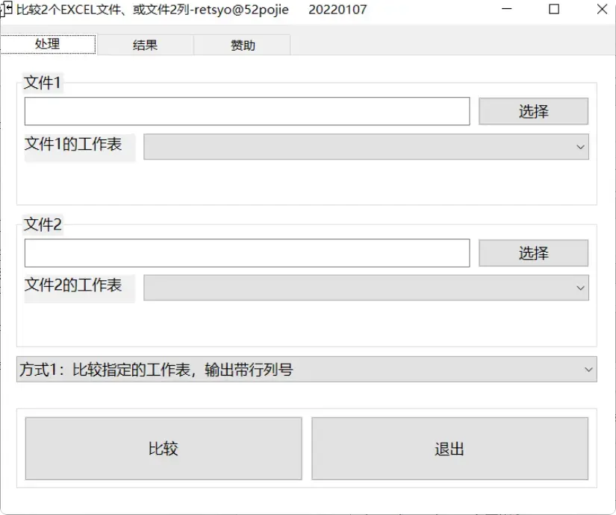616x515 pixels.
Task: Open the 文件2的工作表 worksheet dropdown
Action: pyautogui.click(x=358, y=288)
